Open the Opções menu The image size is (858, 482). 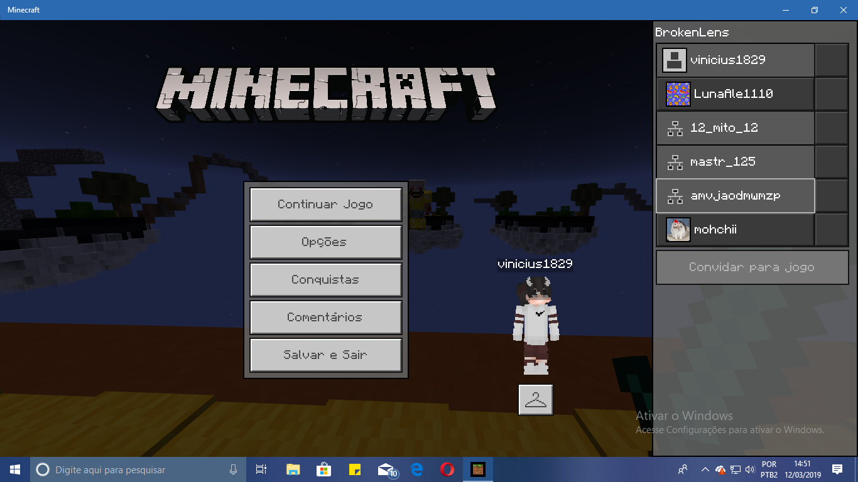pyautogui.click(x=325, y=242)
